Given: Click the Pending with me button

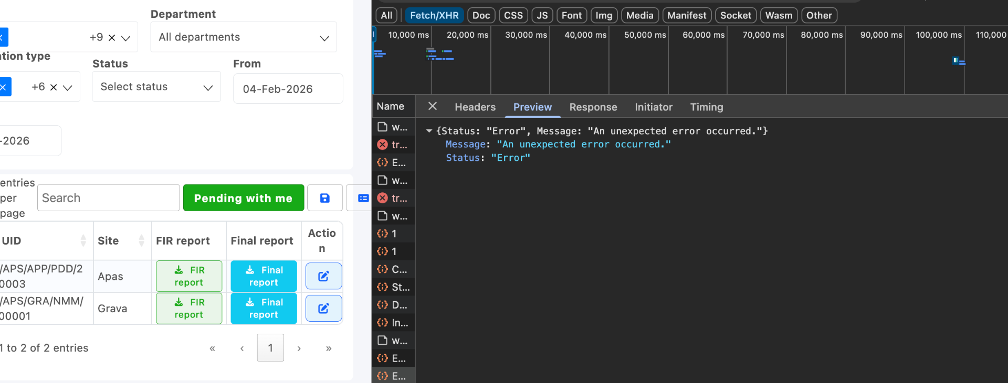Looking at the screenshot, I should [243, 198].
